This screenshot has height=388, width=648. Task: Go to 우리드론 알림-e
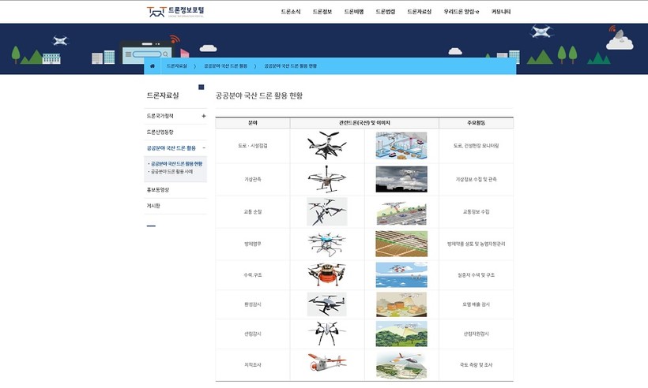click(462, 13)
